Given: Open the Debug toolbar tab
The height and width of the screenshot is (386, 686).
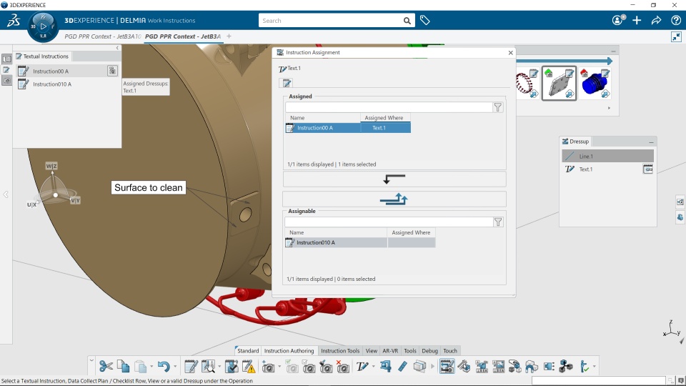Looking at the screenshot, I should coord(429,350).
